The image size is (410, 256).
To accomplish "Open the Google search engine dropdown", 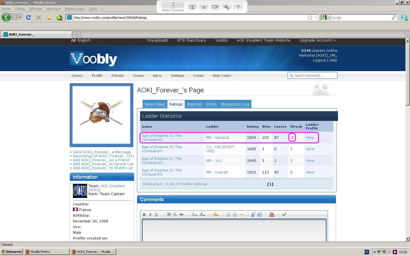I will point(325,17).
